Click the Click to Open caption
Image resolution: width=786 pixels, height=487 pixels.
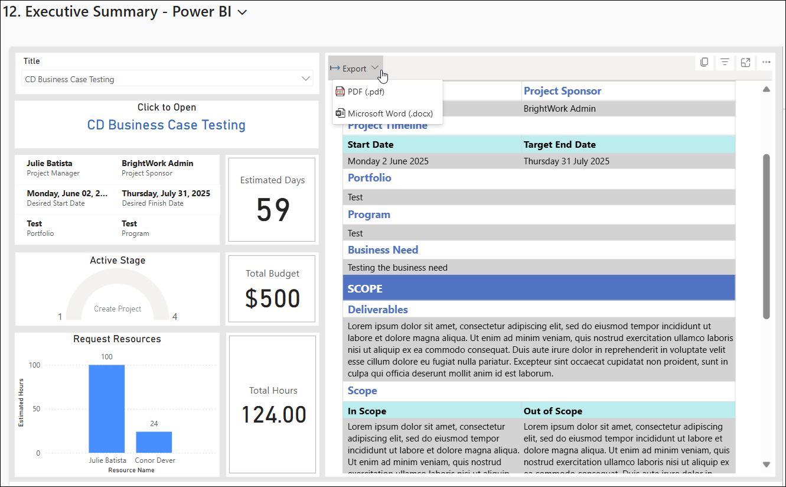[167, 108]
